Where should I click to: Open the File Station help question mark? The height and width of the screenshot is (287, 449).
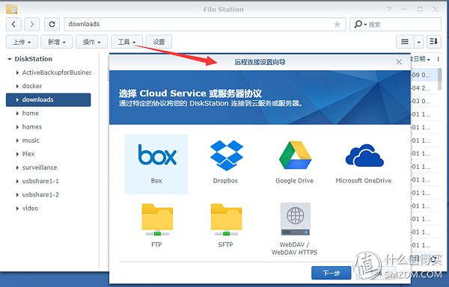(388, 10)
